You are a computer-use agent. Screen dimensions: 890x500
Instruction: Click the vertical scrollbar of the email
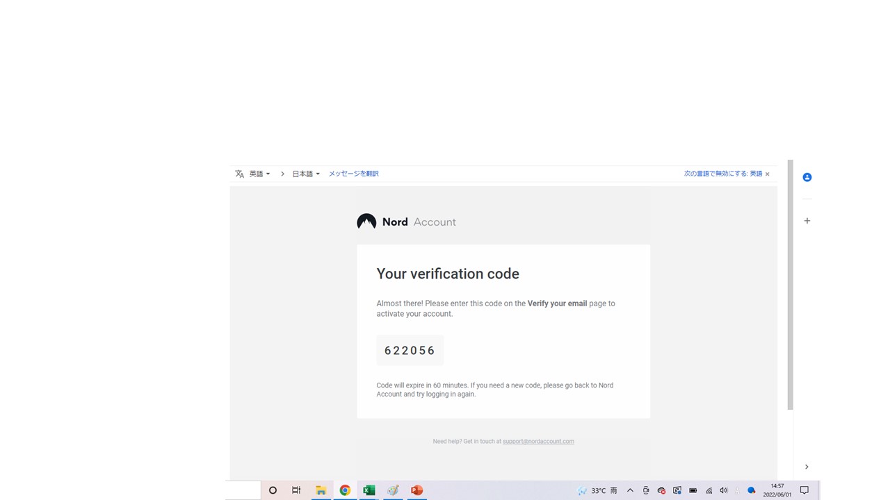coord(790,285)
